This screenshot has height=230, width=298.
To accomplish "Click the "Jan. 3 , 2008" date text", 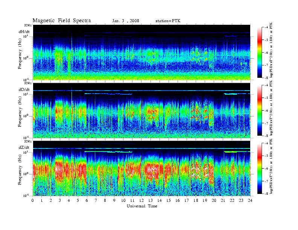I will click(x=126, y=21).
